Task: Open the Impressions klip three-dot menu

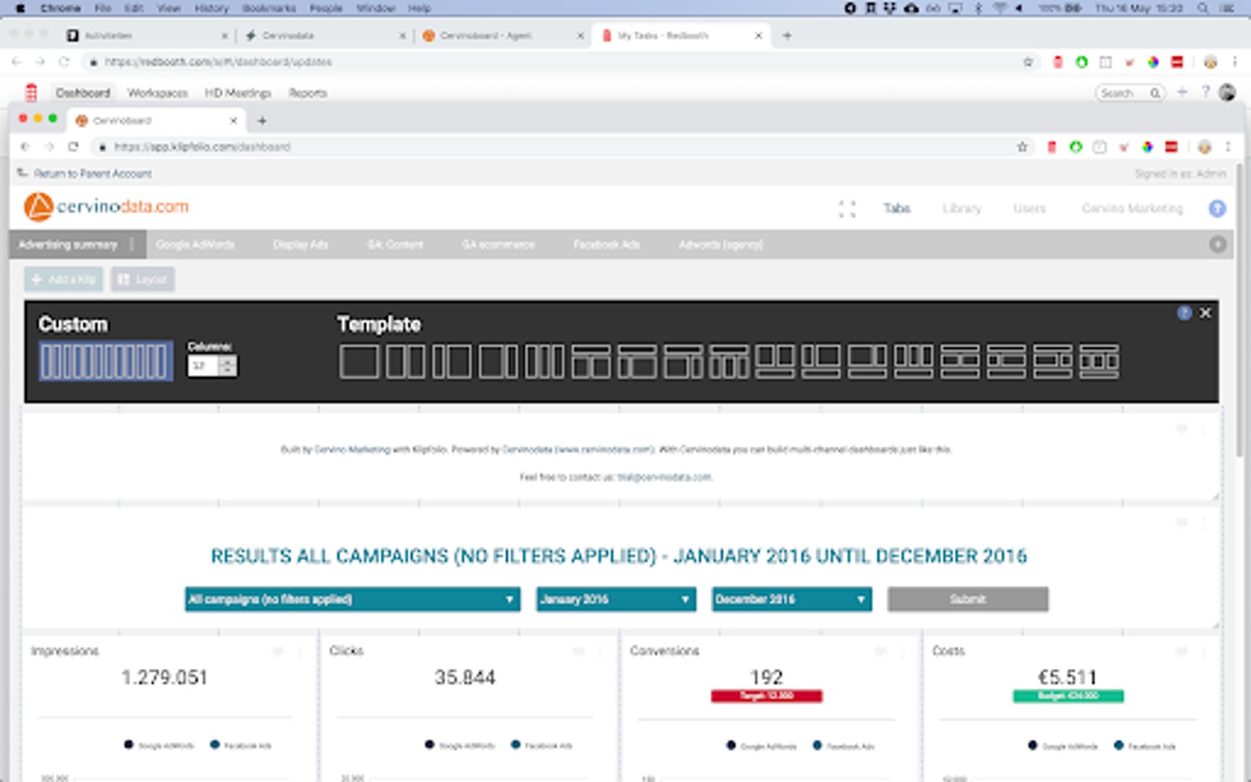Action: (300, 652)
